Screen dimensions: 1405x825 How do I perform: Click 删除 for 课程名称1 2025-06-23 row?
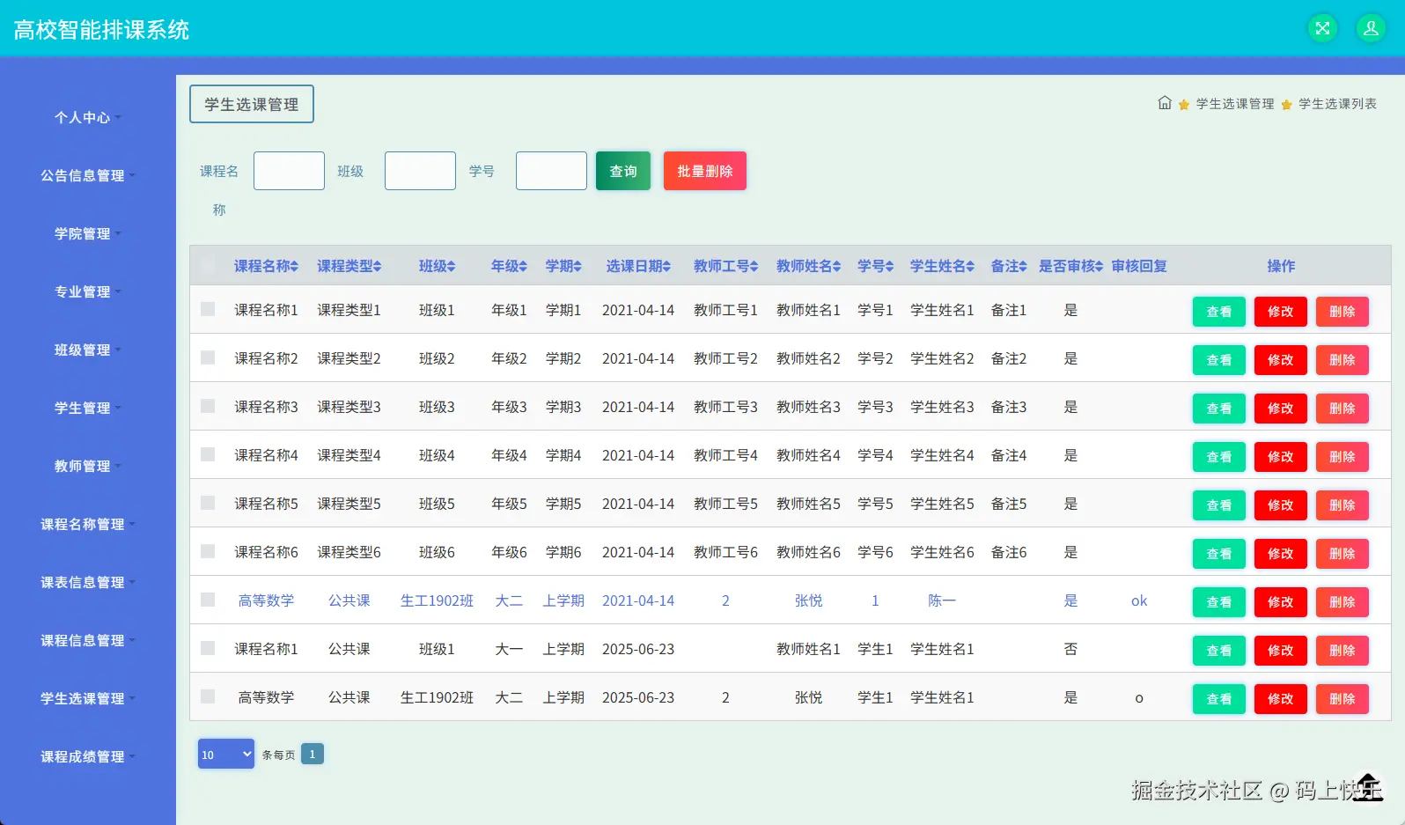click(1342, 650)
